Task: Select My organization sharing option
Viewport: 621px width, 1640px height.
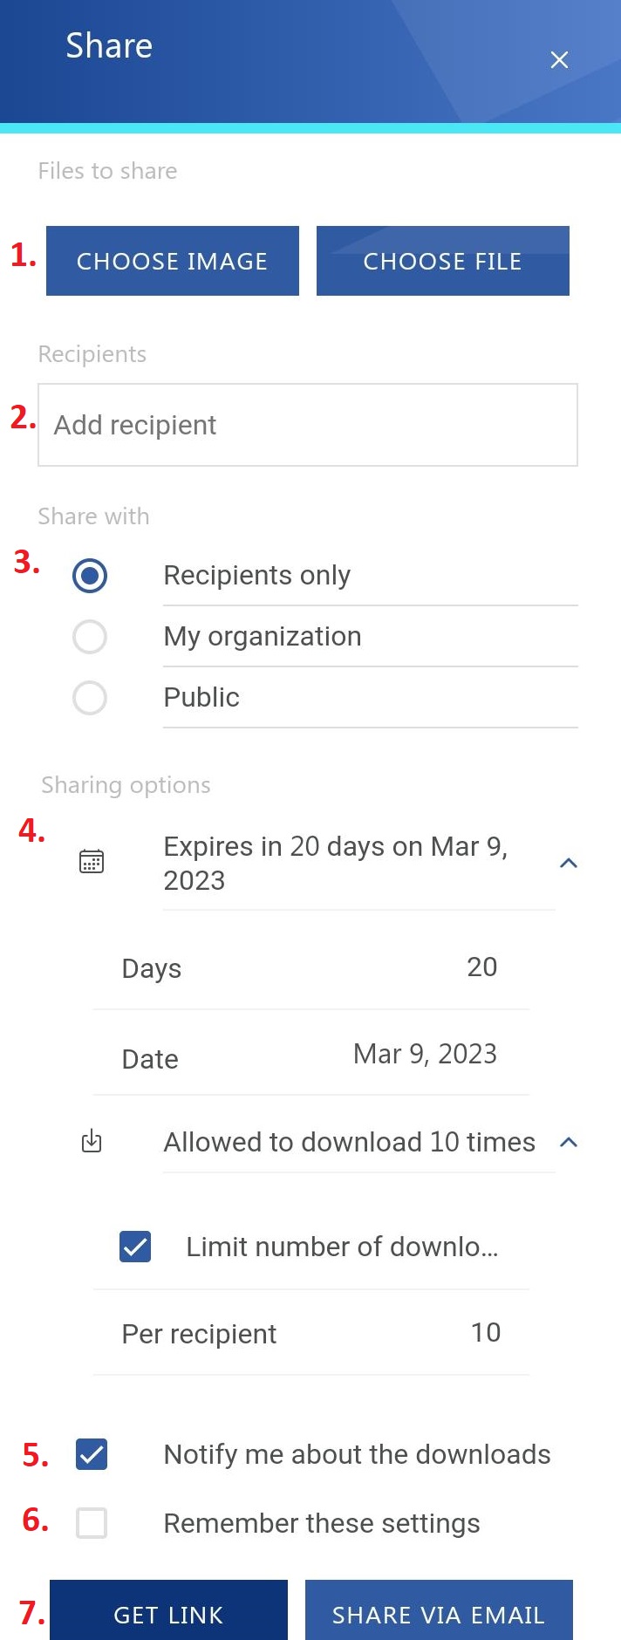Action: pos(90,637)
